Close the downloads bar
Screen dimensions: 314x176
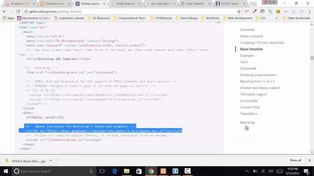coord(310,160)
